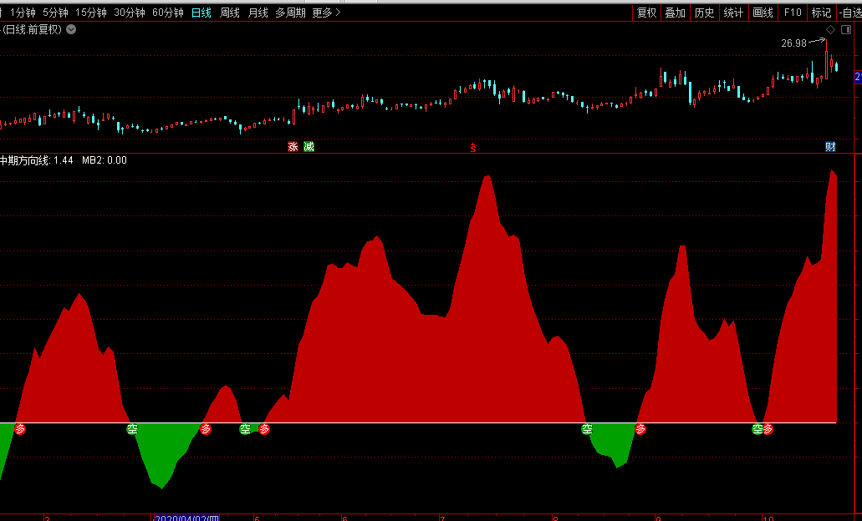
Task: Click the first green 空 signal marker
Action: (132, 429)
